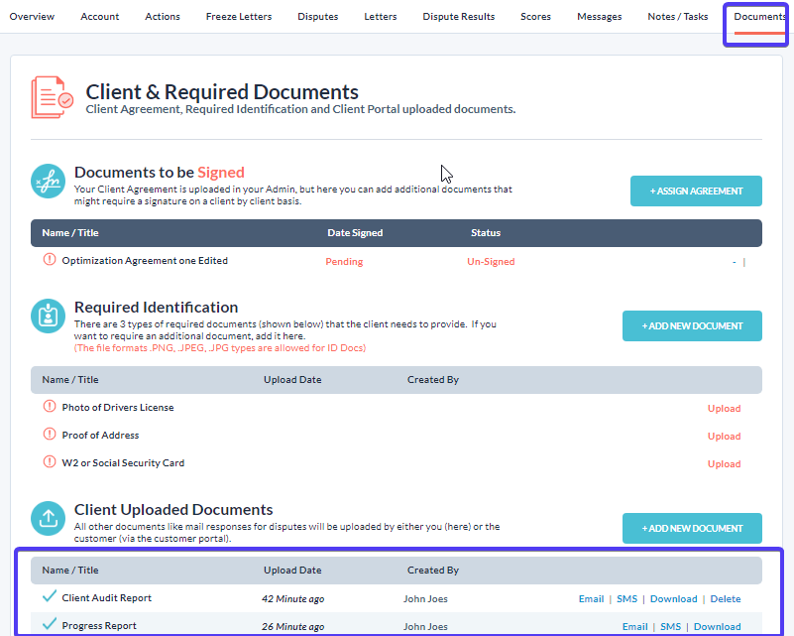Download the Client Audit Report
Screen dimensions: 794x636
pos(673,599)
